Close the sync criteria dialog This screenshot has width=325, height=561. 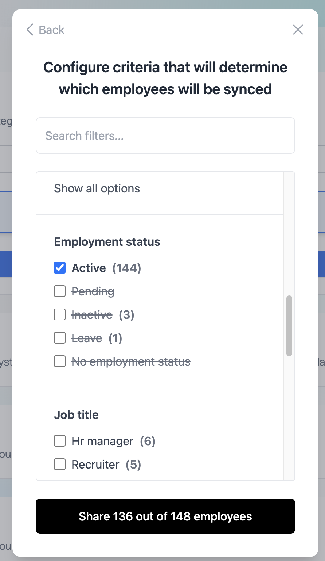[x=298, y=30]
